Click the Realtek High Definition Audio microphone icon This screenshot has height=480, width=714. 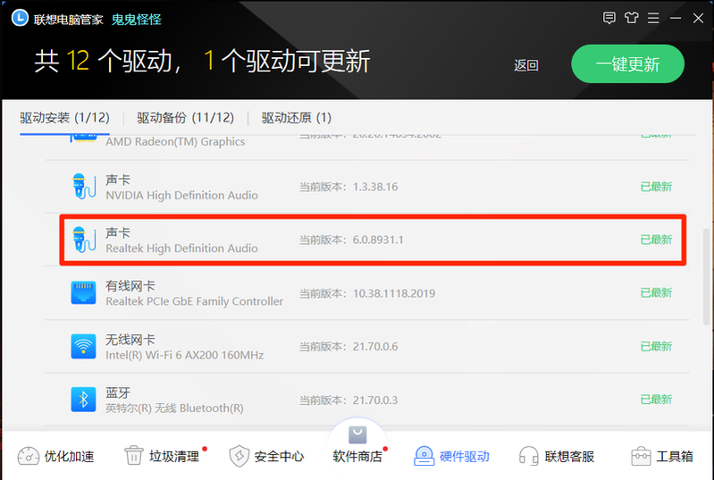(84, 240)
